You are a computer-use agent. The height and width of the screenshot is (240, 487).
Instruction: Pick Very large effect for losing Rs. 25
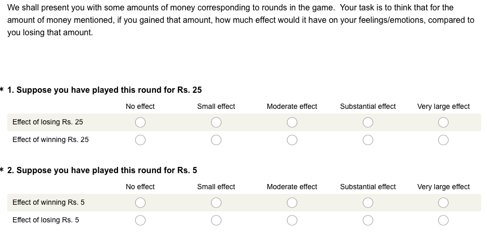[443, 122]
